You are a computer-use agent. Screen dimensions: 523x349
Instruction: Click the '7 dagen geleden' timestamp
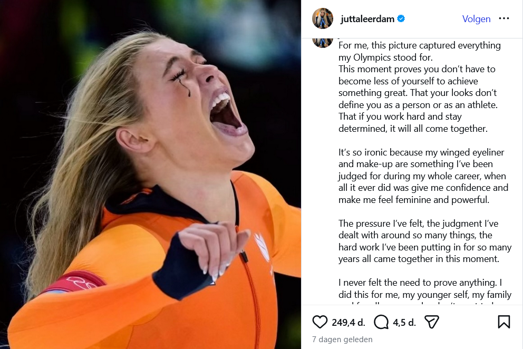[x=342, y=340]
